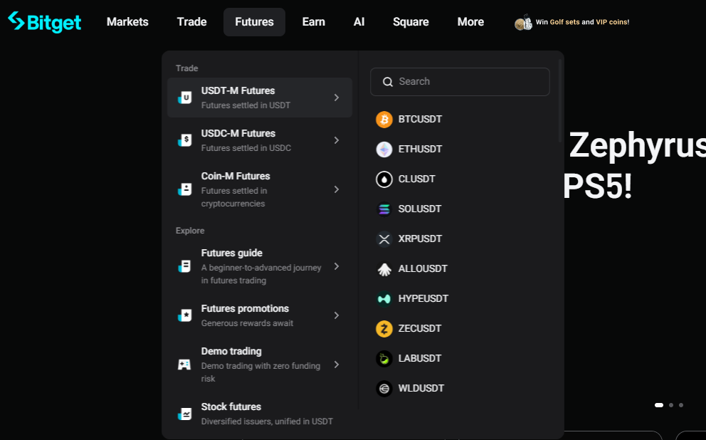Choose SOLUSDT text in list

tap(420, 209)
